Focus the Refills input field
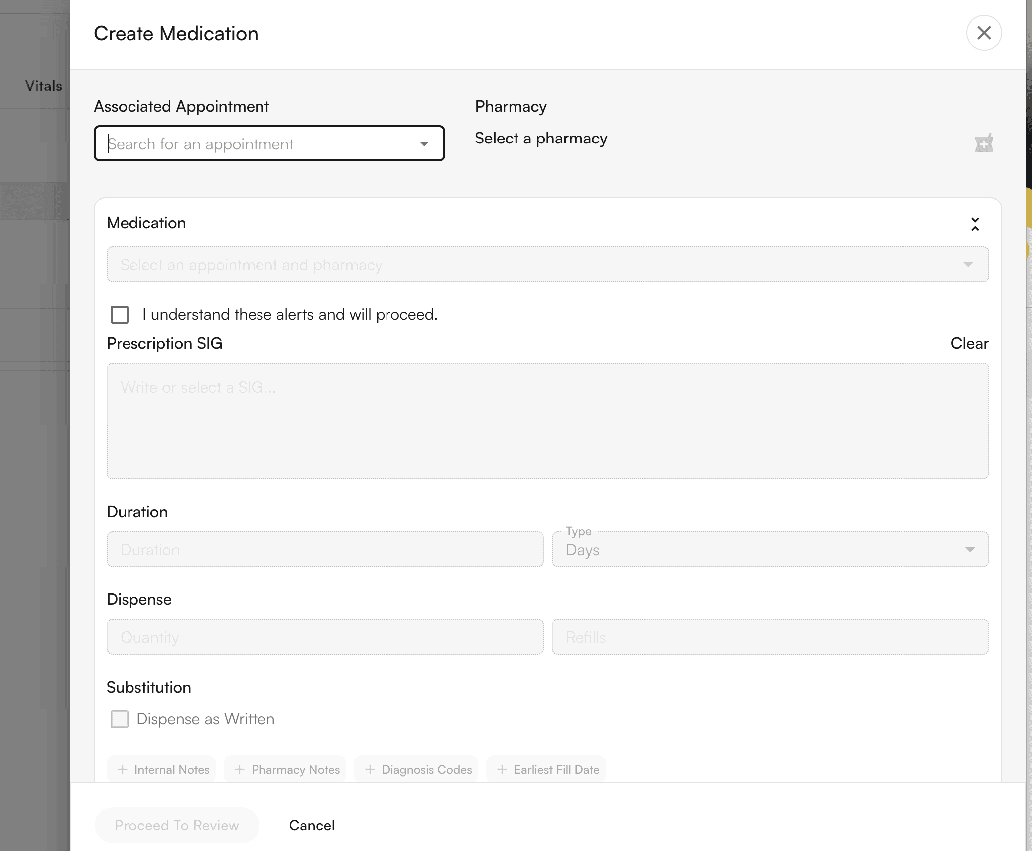 click(770, 637)
